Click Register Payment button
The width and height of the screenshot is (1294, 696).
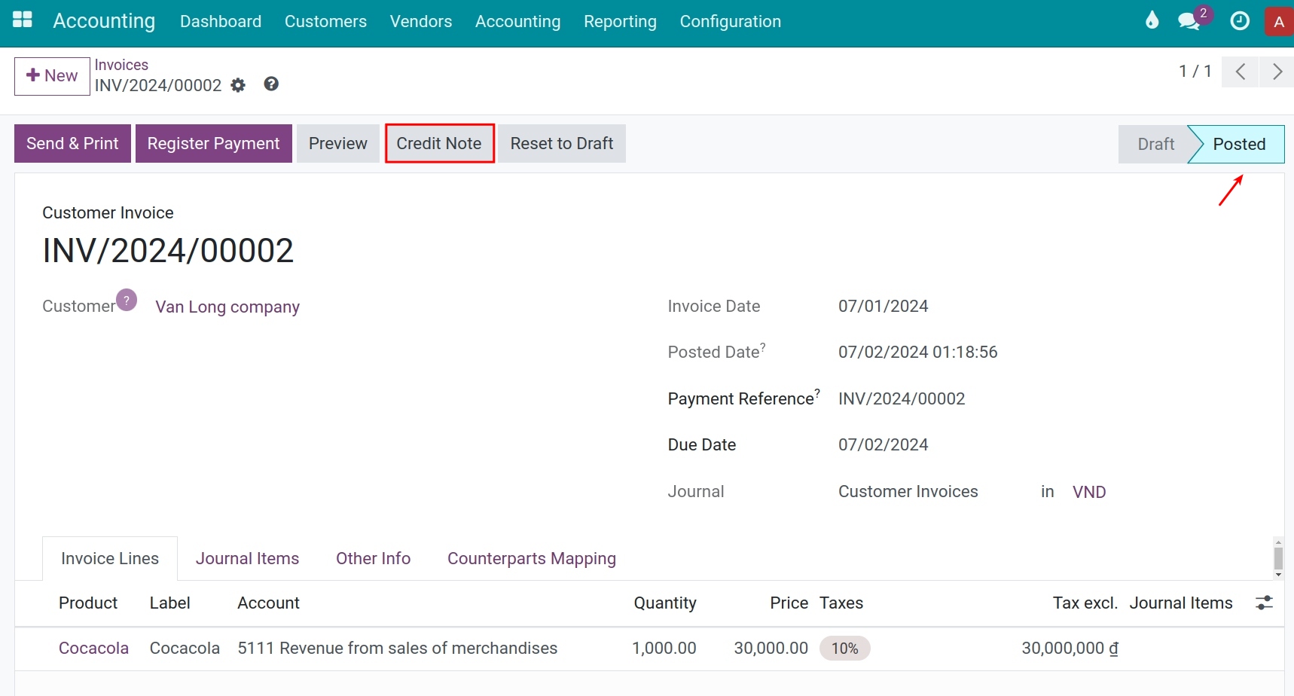(x=213, y=143)
